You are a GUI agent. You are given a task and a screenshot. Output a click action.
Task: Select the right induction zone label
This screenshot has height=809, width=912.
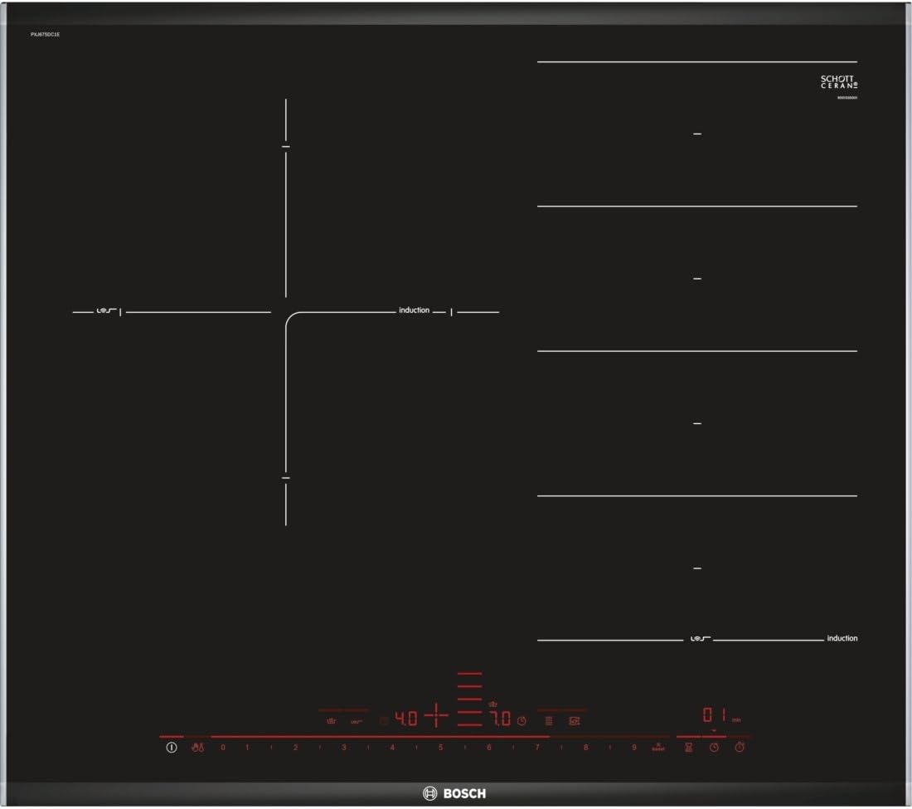point(840,638)
